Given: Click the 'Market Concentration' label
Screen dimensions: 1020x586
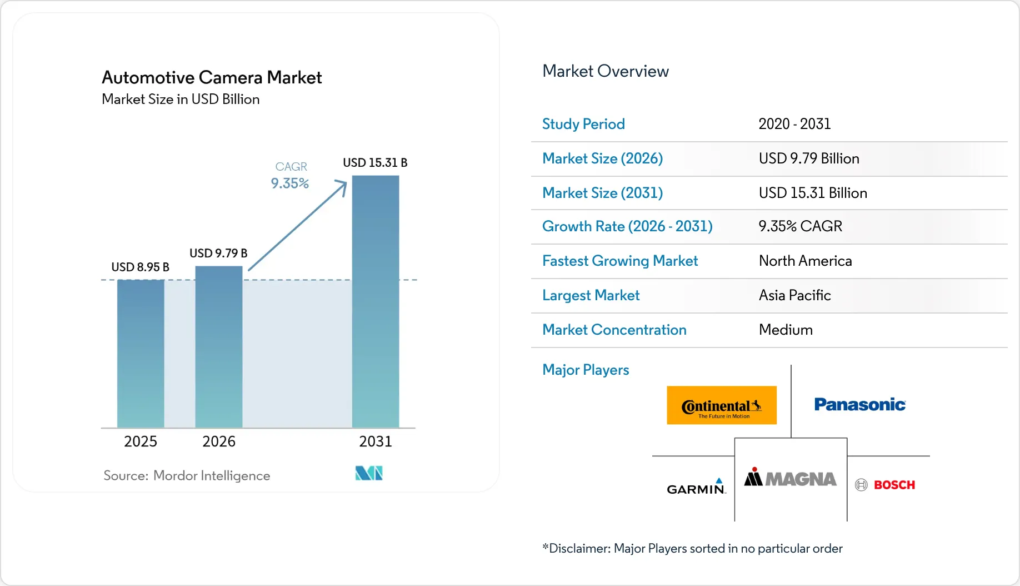Looking at the screenshot, I should pyautogui.click(x=614, y=330).
